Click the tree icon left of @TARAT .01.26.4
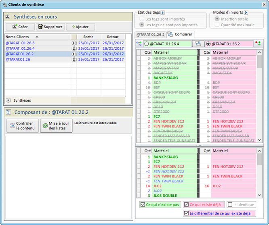The height and width of the screenshot is (225, 269). [x=139, y=44]
